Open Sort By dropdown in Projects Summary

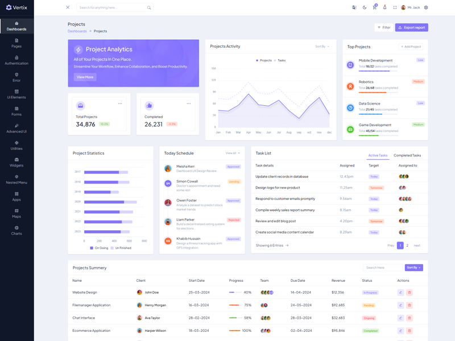(x=413, y=268)
